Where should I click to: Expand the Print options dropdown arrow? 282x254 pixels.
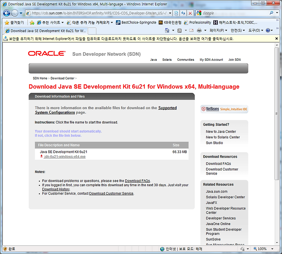click(x=205, y=31)
